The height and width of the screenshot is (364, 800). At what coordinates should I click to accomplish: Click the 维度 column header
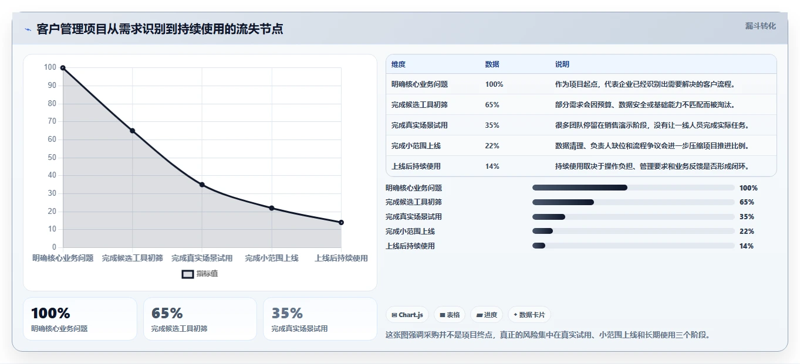[x=399, y=64]
